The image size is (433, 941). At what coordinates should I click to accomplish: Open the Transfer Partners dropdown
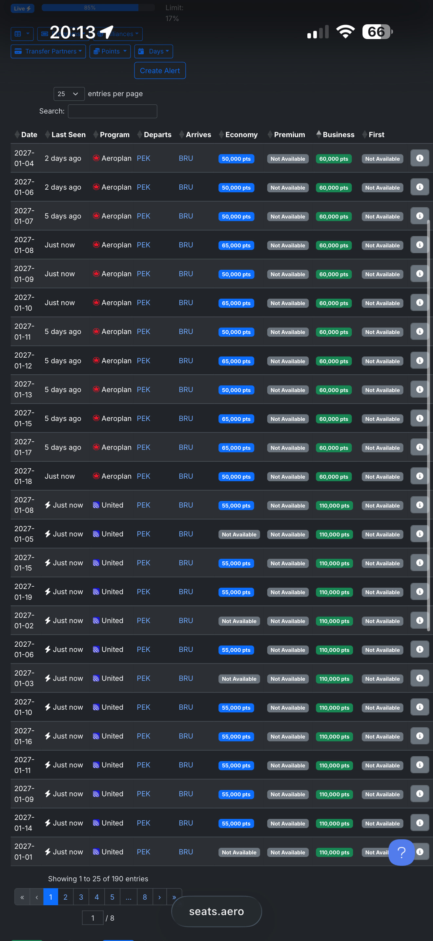pyautogui.click(x=48, y=52)
